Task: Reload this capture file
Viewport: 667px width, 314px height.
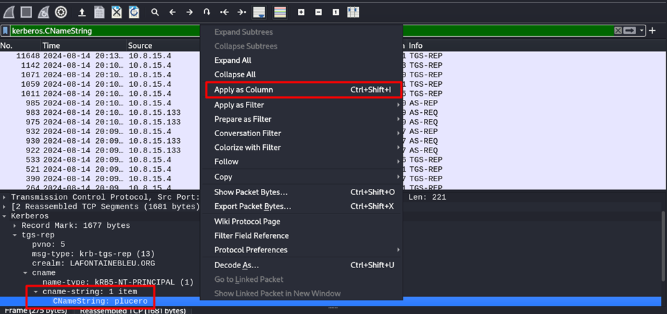Action: pyautogui.click(x=134, y=13)
